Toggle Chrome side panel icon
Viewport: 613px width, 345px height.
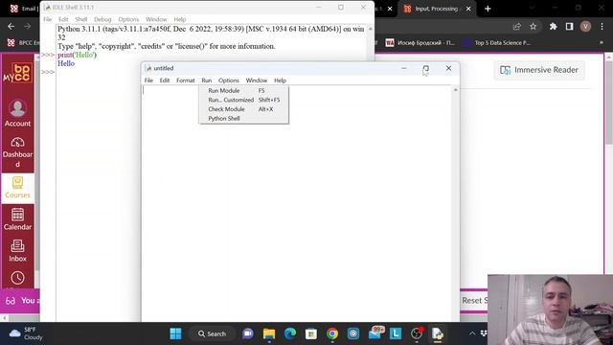click(x=569, y=26)
